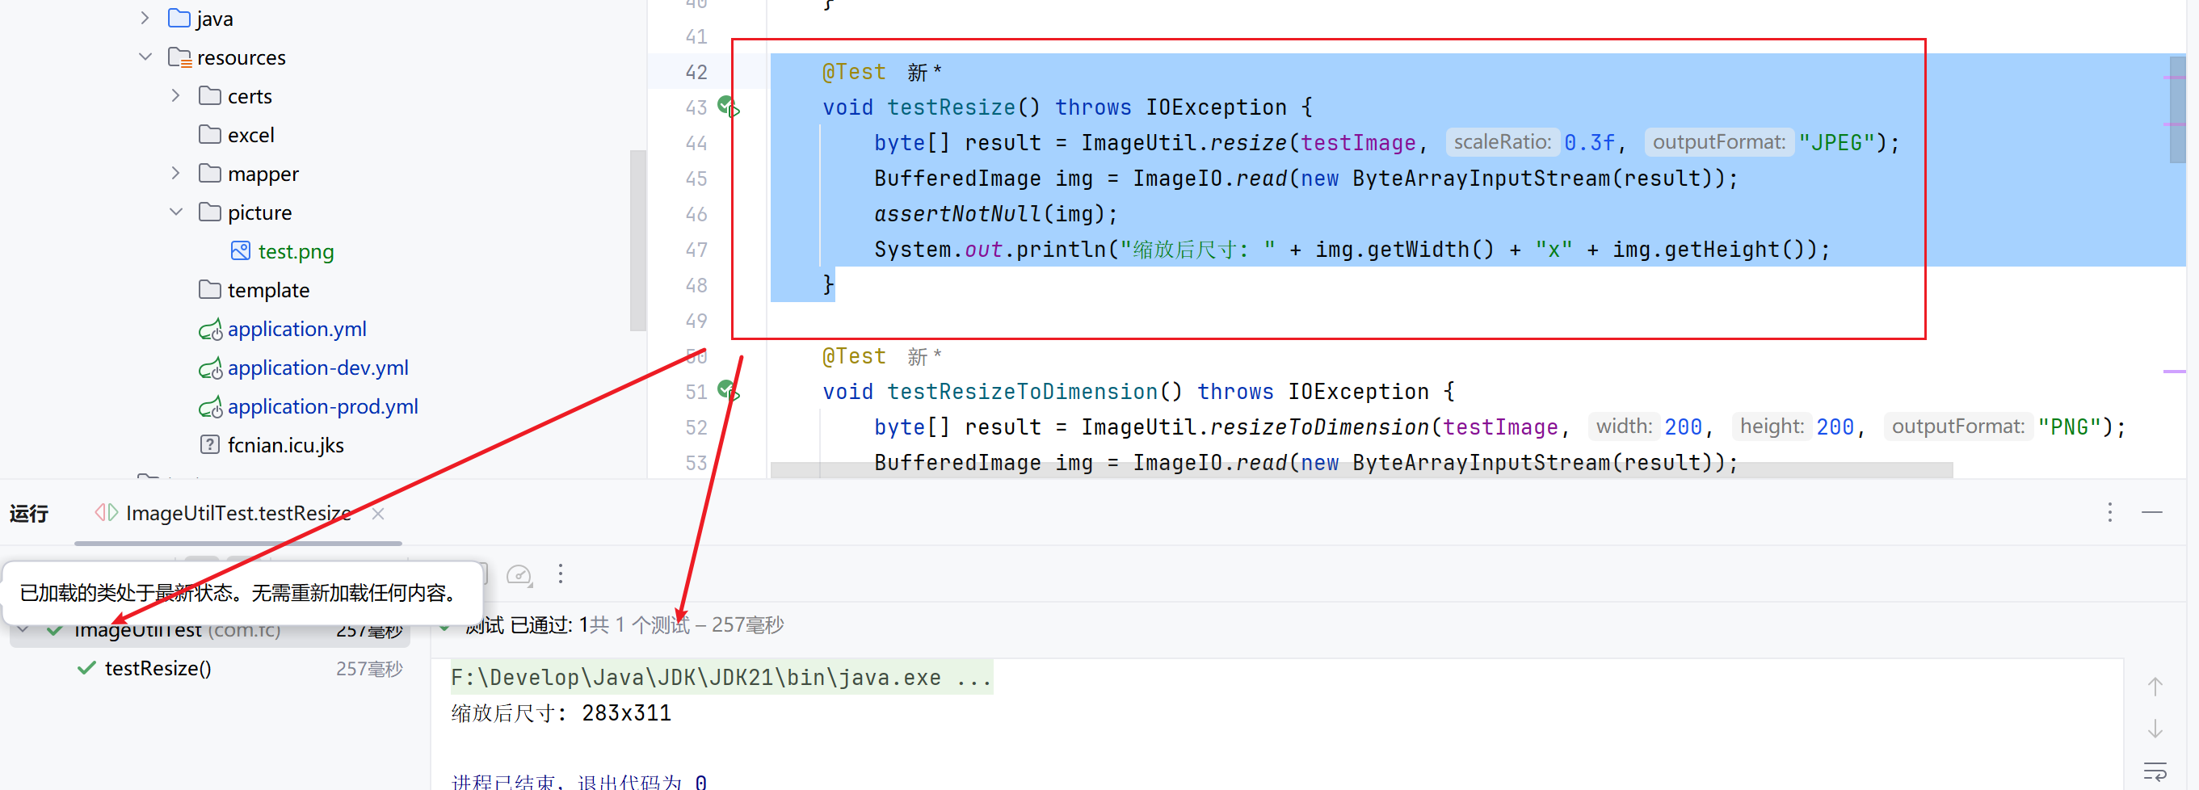Collapse the ImageUtilTest node in test results

[23, 629]
